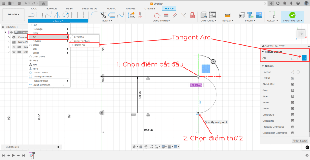Select the Lock/Fix constraint icon
Viewport: 310px width, 160px height.
click(x=192, y=15)
